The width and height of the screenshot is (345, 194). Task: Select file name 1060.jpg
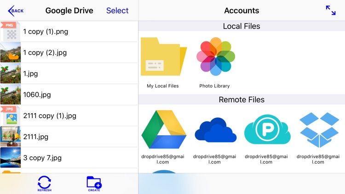pyautogui.click(x=37, y=95)
